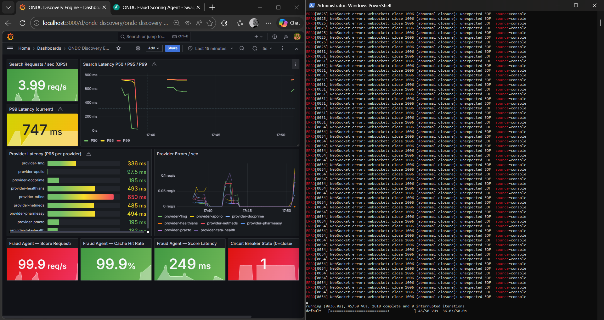Open dashboard settings gear icon
Screen dimensions: 604x320
tap(138, 48)
